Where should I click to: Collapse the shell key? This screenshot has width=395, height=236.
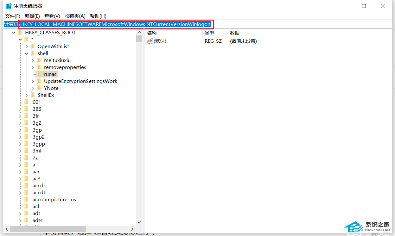point(27,53)
